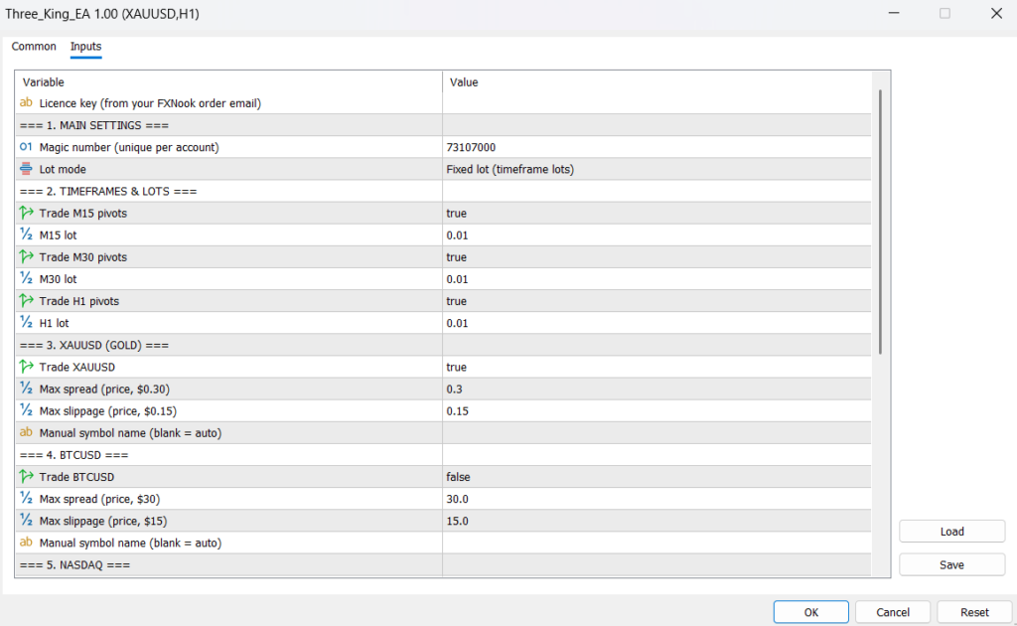Image resolution: width=1017 pixels, height=626 pixels.
Task: Click the OK button
Action: click(x=810, y=612)
